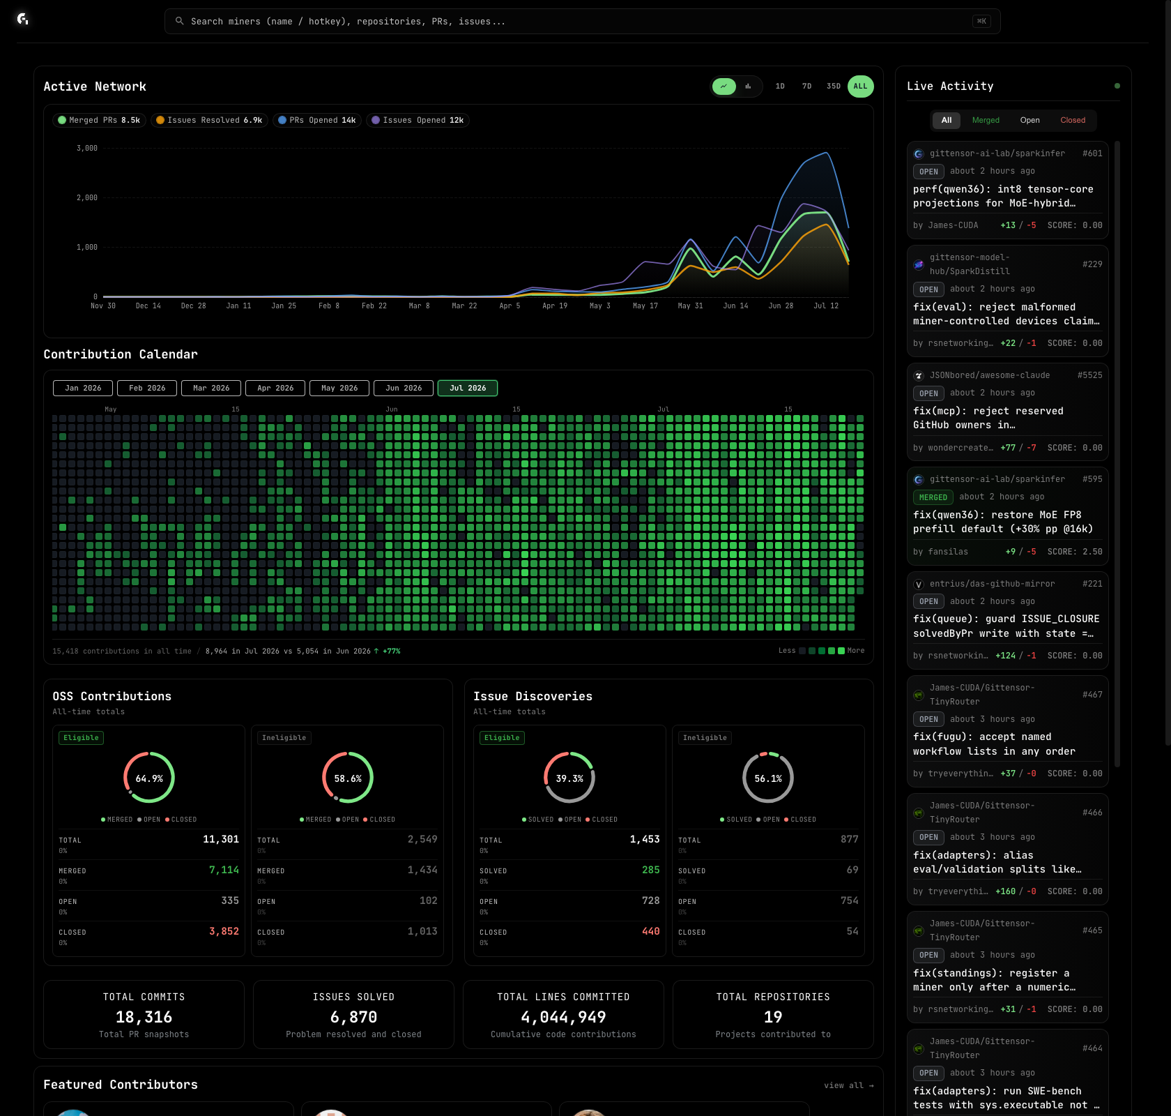Image resolution: width=1171 pixels, height=1116 pixels.
Task: Open the Mar 2026 calendar tab
Action: coord(211,388)
